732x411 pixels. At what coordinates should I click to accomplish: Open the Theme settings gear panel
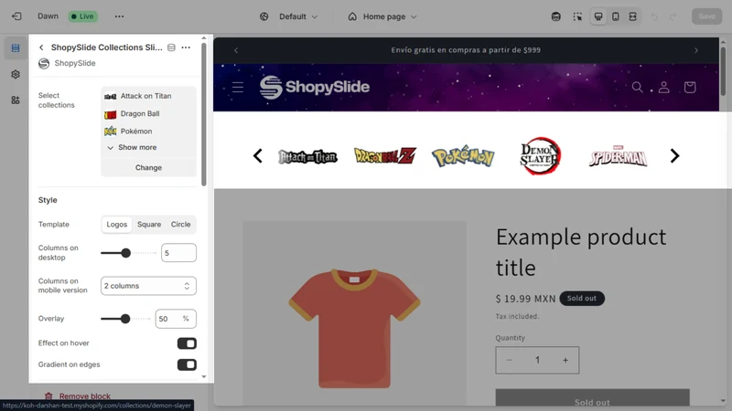[16, 74]
